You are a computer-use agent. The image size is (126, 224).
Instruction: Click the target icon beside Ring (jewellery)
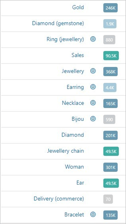point(93,39)
